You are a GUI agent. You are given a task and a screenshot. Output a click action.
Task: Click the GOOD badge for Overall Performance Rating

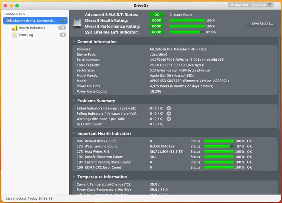pos(157,26)
